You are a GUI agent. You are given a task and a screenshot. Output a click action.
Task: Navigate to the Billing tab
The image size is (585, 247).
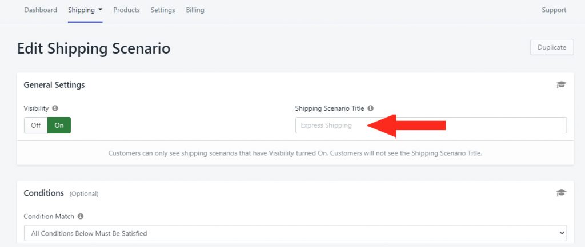click(x=195, y=10)
